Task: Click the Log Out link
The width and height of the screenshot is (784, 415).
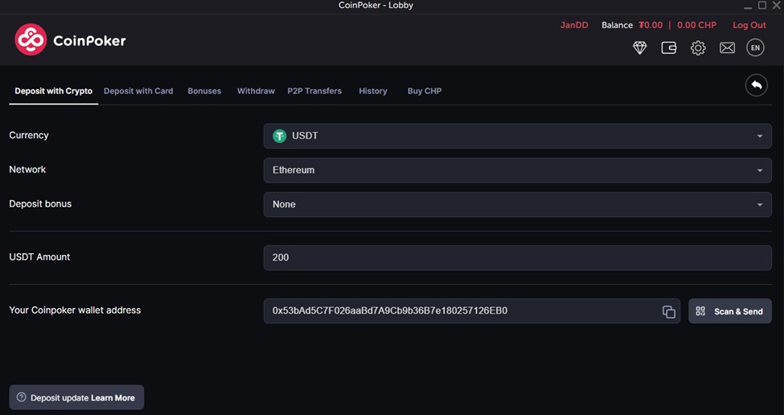Action: click(749, 25)
